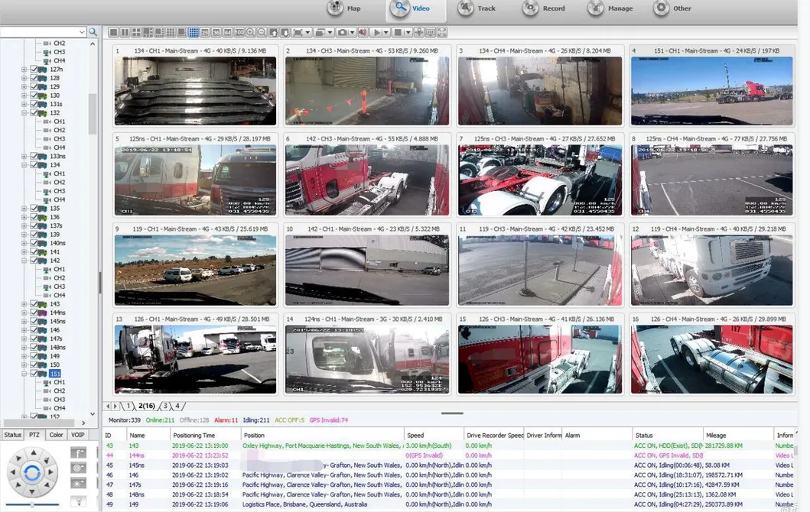This screenshot has width=810, height=512.
Task: Select video feed 126 - CH1 thumbnail
Action: pos(195,359)
